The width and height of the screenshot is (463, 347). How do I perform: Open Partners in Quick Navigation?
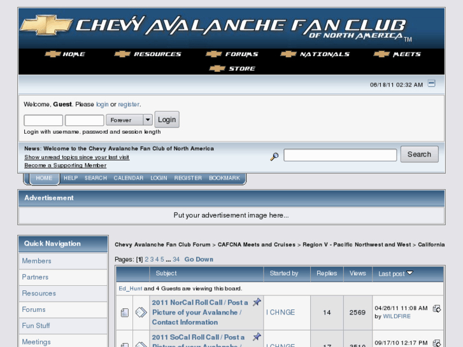point(35,277)
